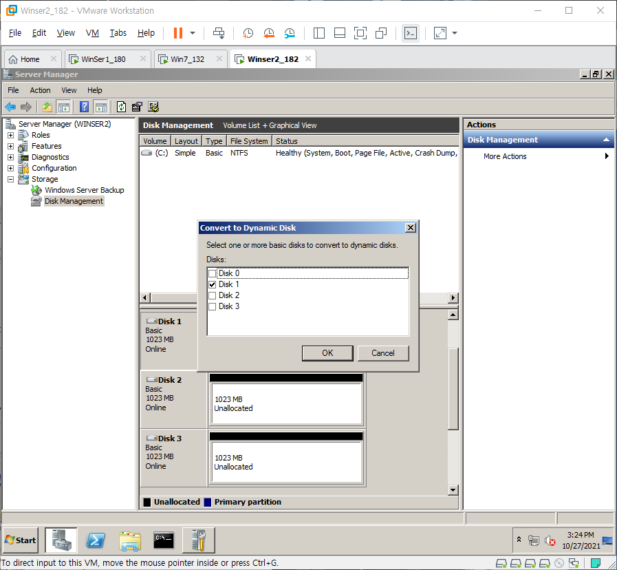Viewport: 617px width, 570px height.
Task: Check the Disk 0 checkbox
Action: point(213,273)
